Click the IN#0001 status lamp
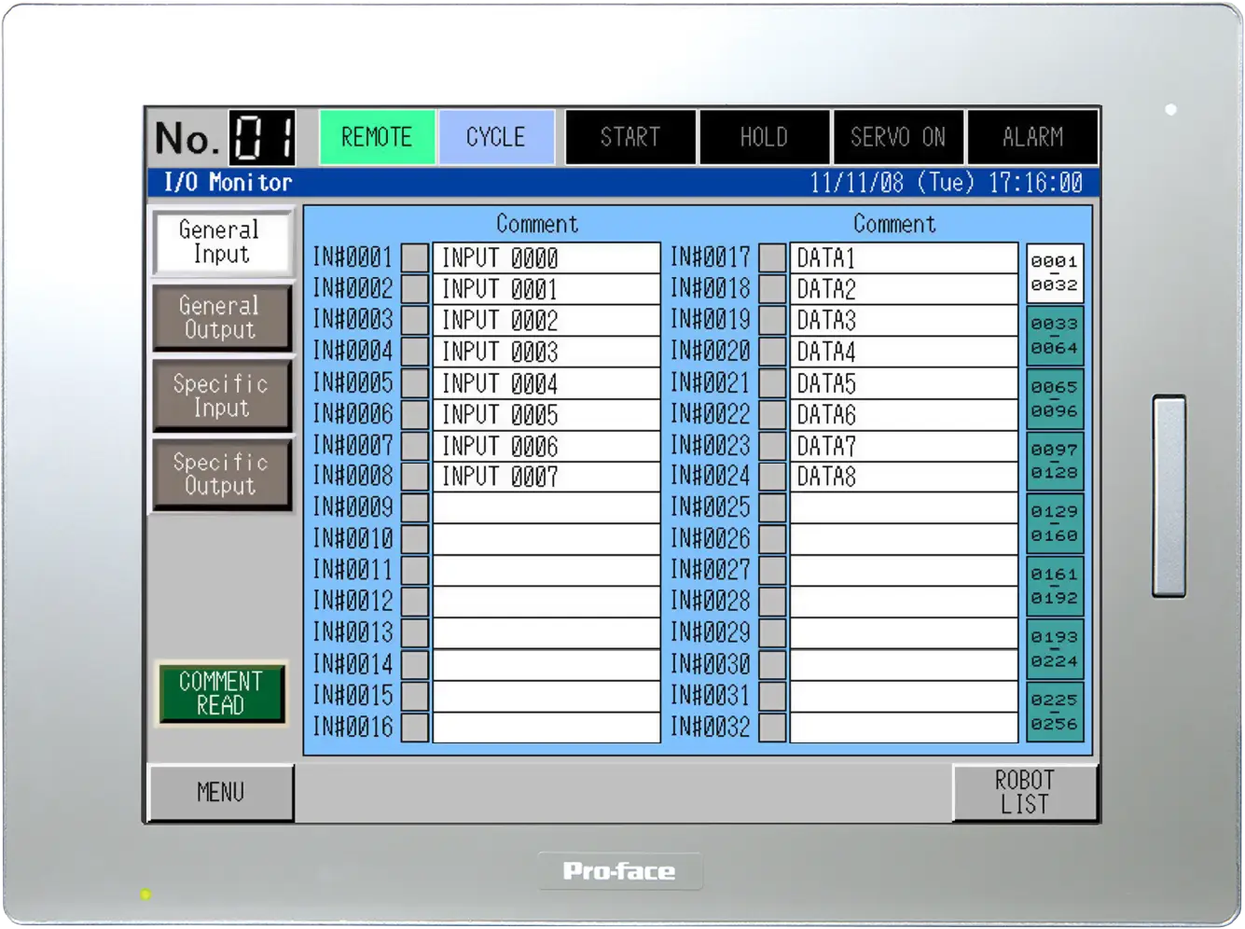The width and height of the screenshot is (1245, 929). [x=415, y=257]
